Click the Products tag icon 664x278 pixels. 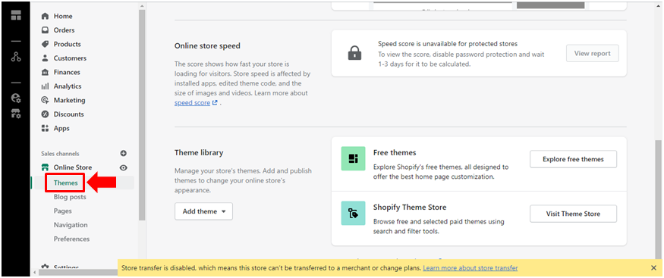point(45,44)
